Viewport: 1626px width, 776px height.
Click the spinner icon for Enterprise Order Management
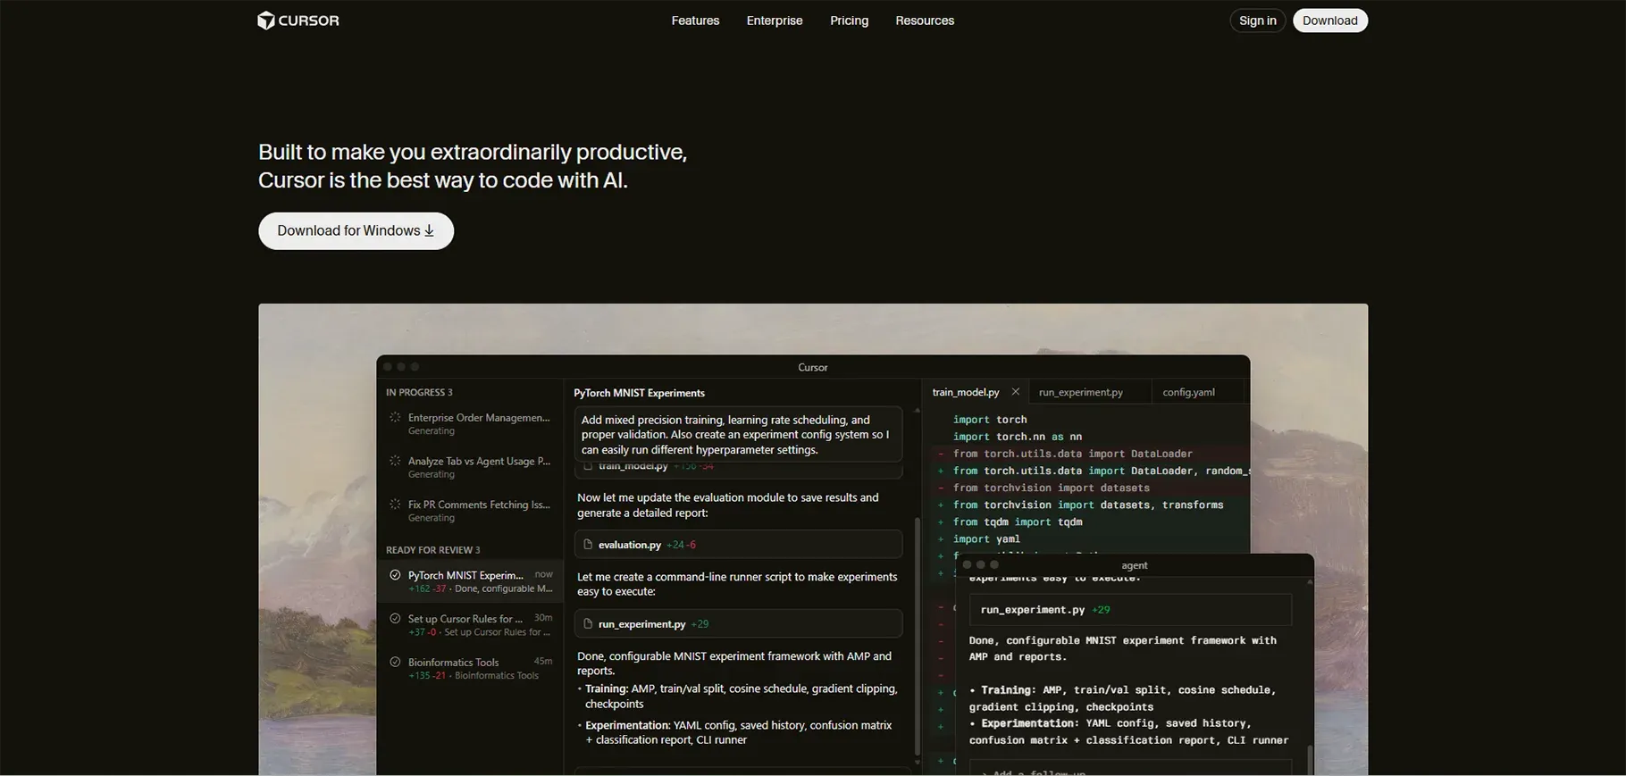(x=395, y=418)
